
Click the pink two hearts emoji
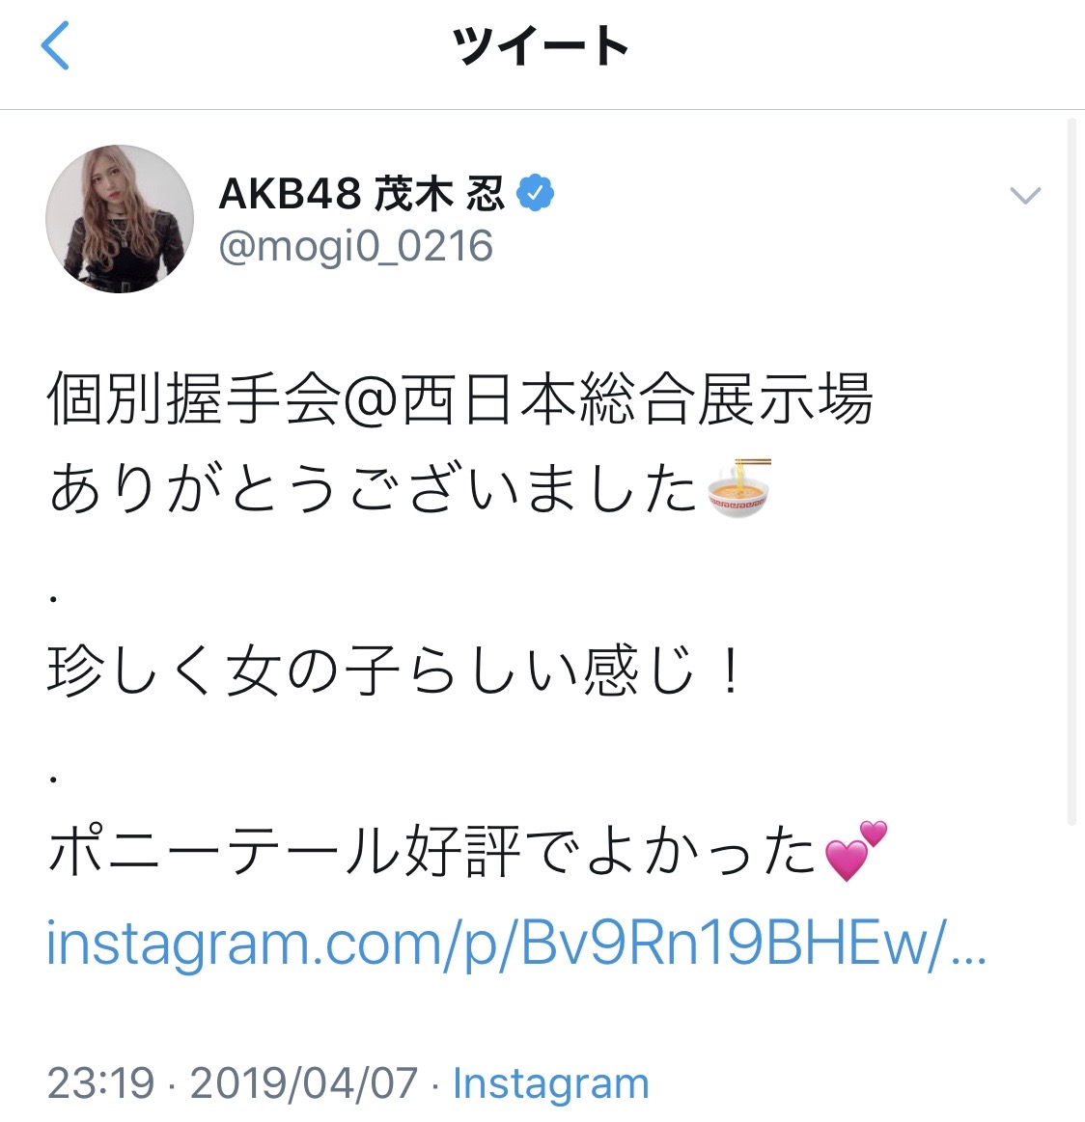tap(856, 851)
